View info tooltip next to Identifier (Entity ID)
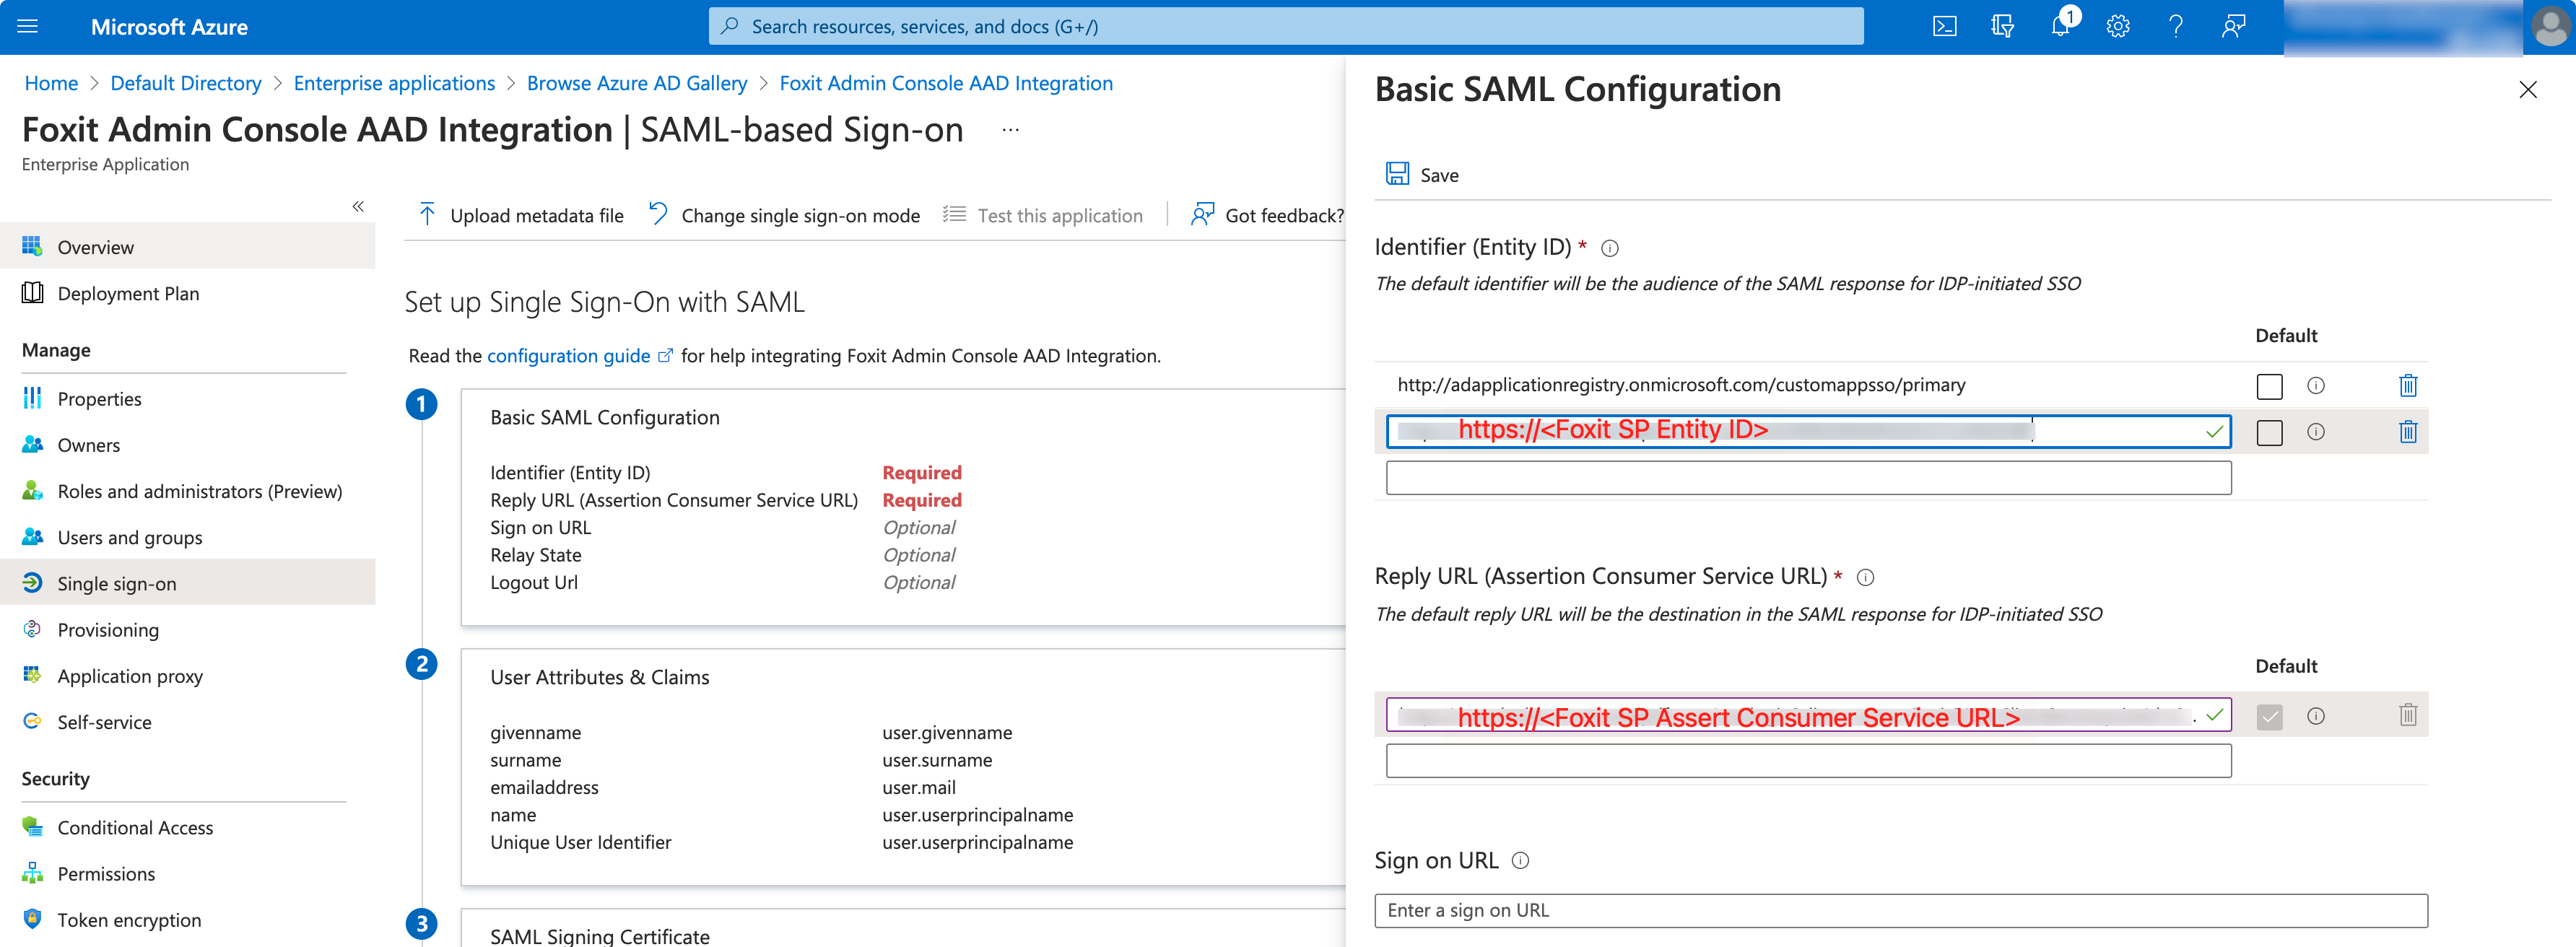The height and width of the screenshot is (947, 2576). (1610, 248)
